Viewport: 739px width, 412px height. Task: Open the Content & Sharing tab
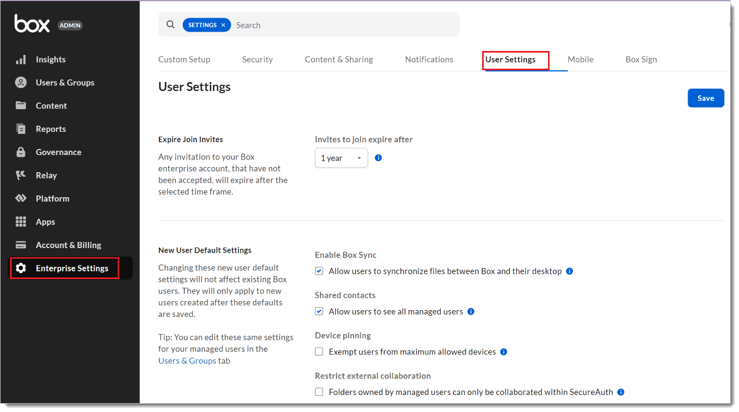(339, 59)
